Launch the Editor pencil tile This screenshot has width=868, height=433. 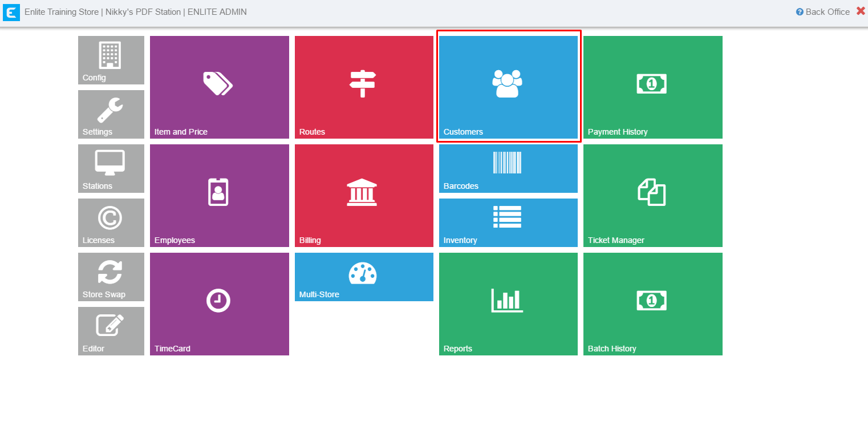[x=111, y=331]
